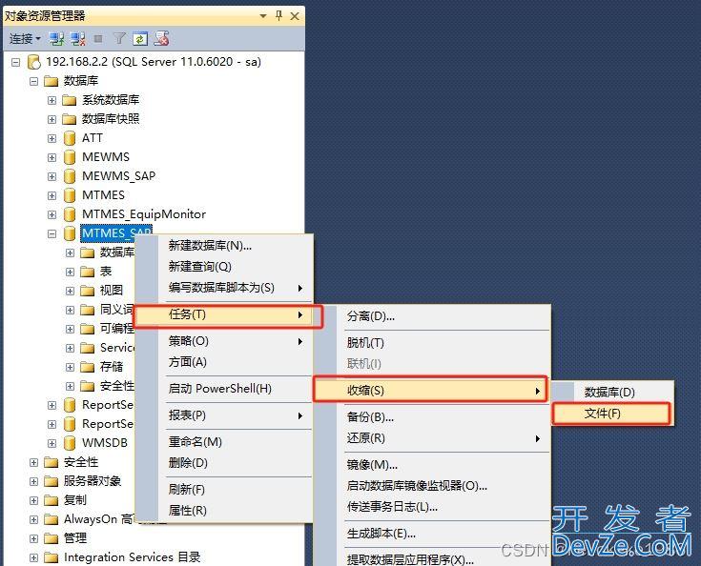
Task: Choose 重命名(M) in the context menu
Action: 223,442
